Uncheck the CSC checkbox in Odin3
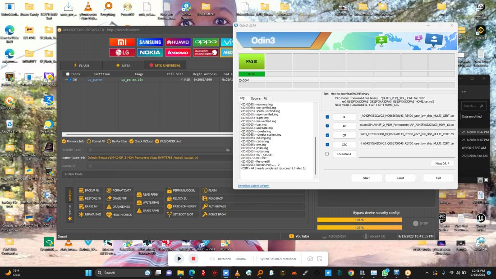The height and width of the screenshot is (279, 496). (x=327, y=145)
